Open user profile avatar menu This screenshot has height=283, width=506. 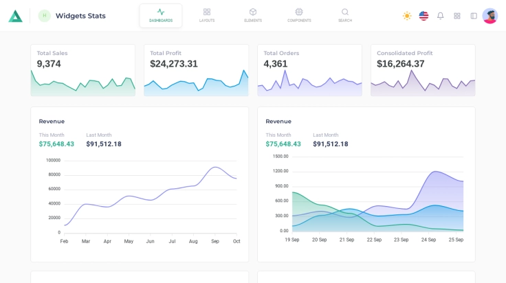pyautogui.click(x=490, y=16)
